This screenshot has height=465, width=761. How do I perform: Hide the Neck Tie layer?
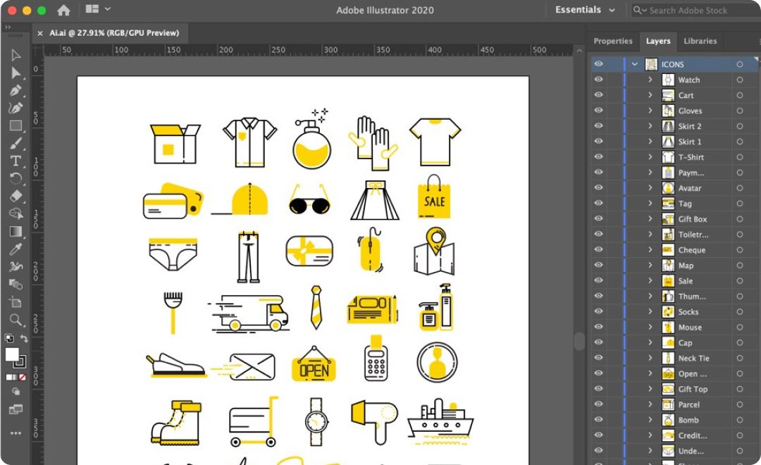coord(598,358)
